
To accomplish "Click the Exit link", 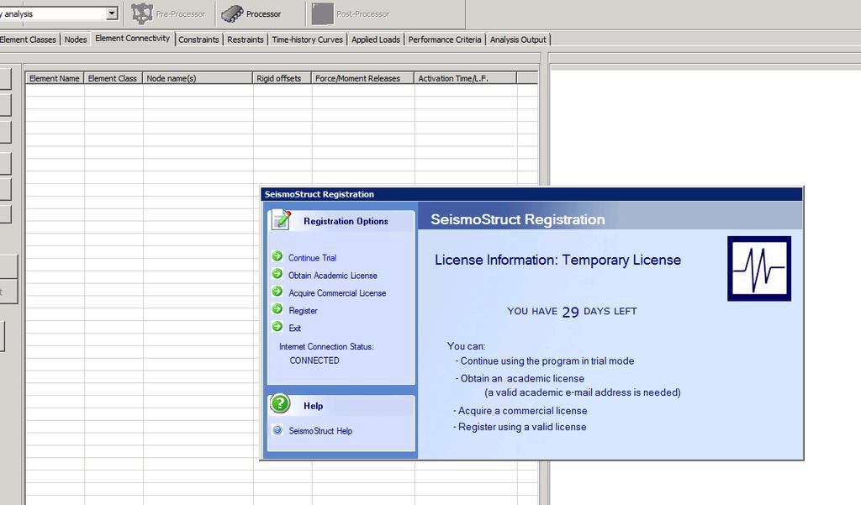I will click(x=295, y=329).
